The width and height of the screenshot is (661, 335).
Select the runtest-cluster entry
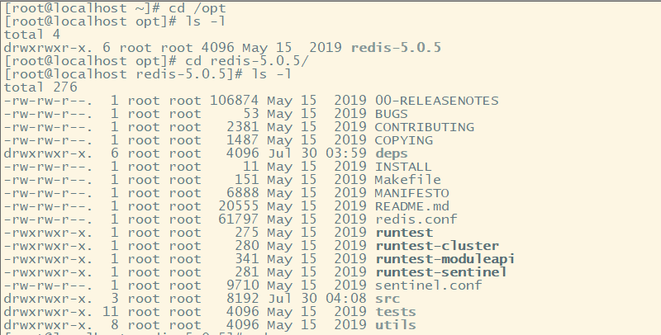[x=437, y=246]
